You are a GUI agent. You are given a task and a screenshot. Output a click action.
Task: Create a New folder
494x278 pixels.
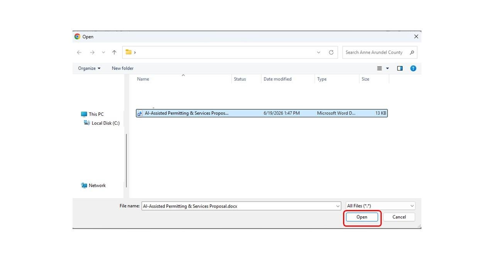pyautogui.click(x=123, y=68)
